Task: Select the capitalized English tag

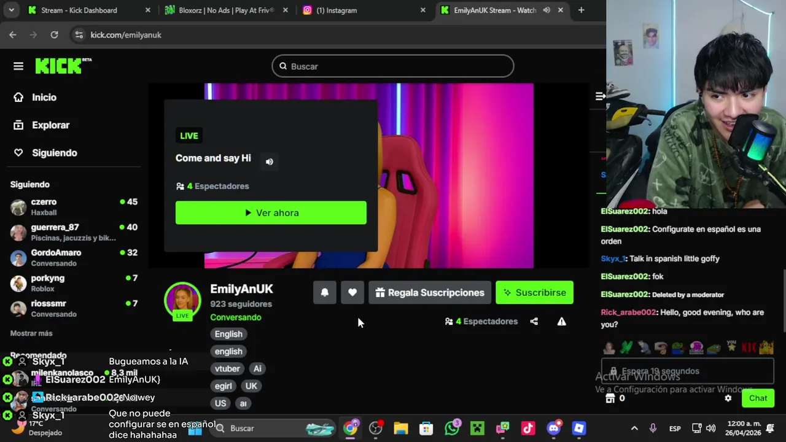Action: (x=228, y=334)
